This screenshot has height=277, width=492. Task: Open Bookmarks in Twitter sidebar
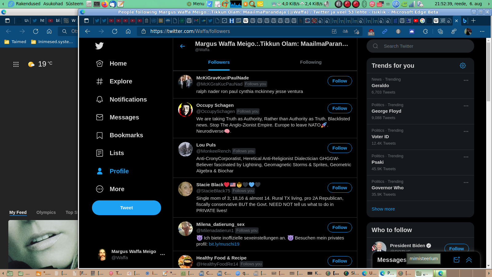tap(120, 135)
